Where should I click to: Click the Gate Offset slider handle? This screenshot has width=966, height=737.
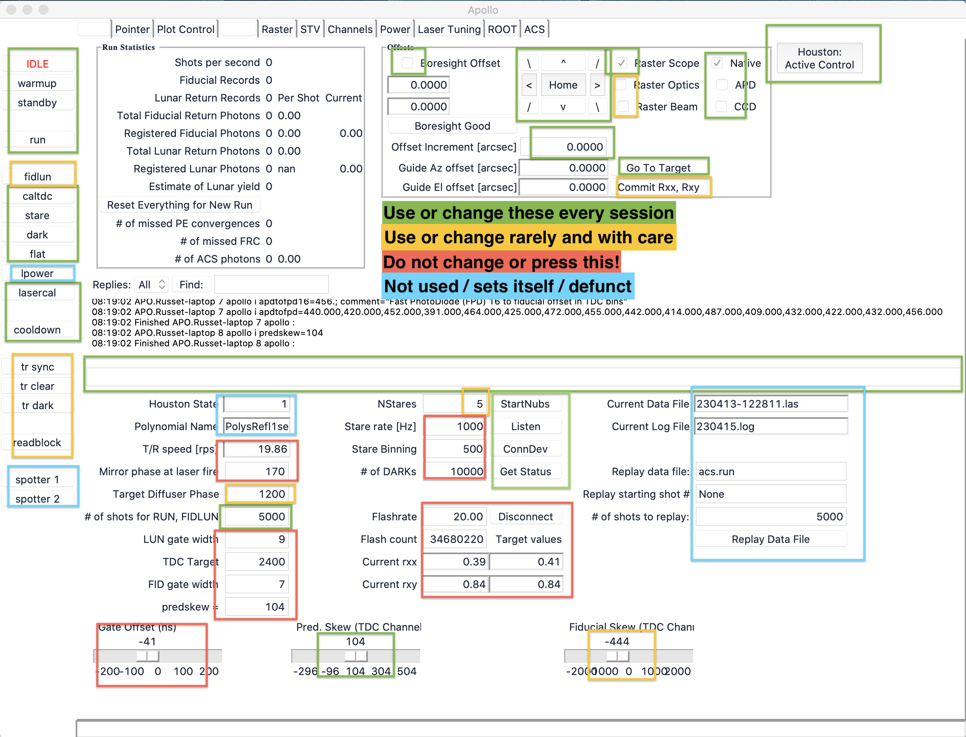[x=147, y=656]
